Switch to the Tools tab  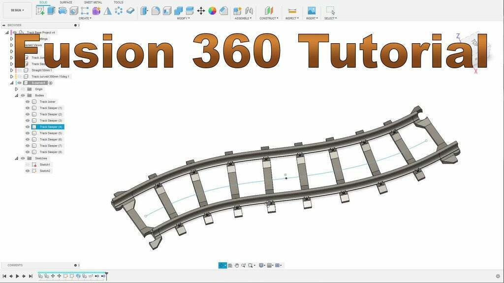[x=118, y=2]
